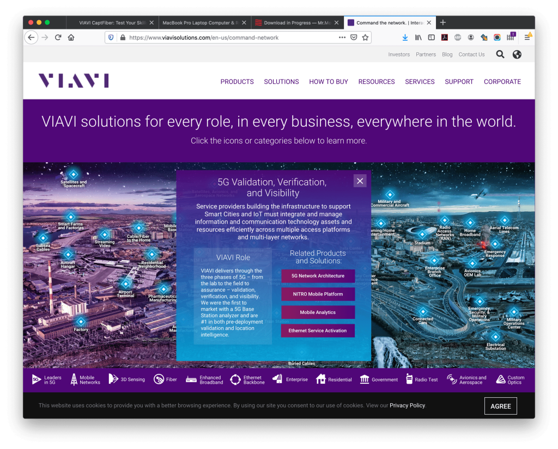Follow the Investors link
This screenshot has height=449, width=558.
(399, 54)
